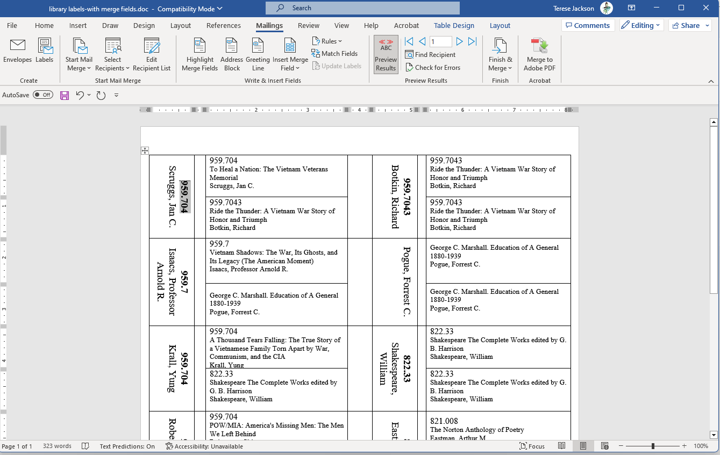Open Insert Merge Field dropdown

pyautogui.click(x=290, y=55)
